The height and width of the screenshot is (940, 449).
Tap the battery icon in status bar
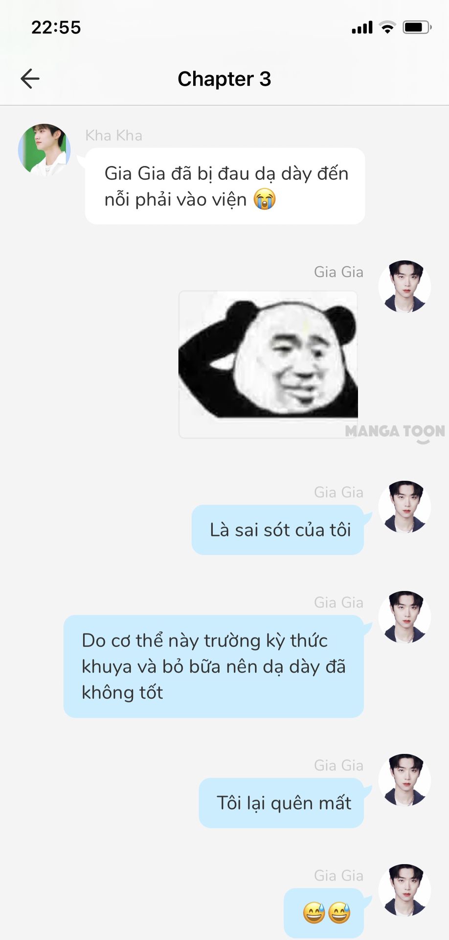(x=417, y=27)
